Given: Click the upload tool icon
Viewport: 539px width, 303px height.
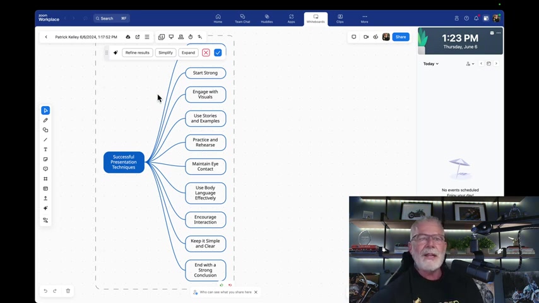Looking at the screenshot, I should point(45,198).
